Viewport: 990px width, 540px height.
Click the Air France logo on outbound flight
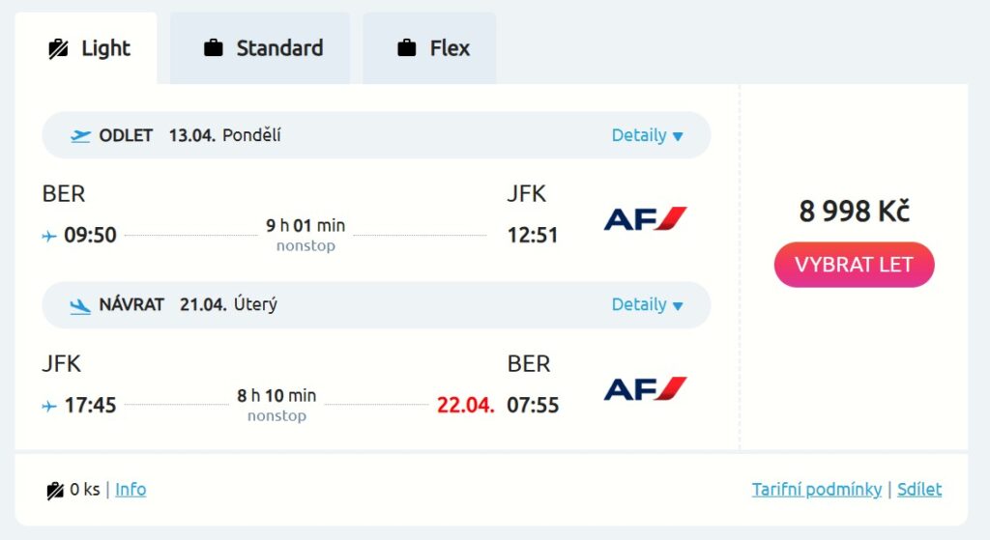coord(645,219)
